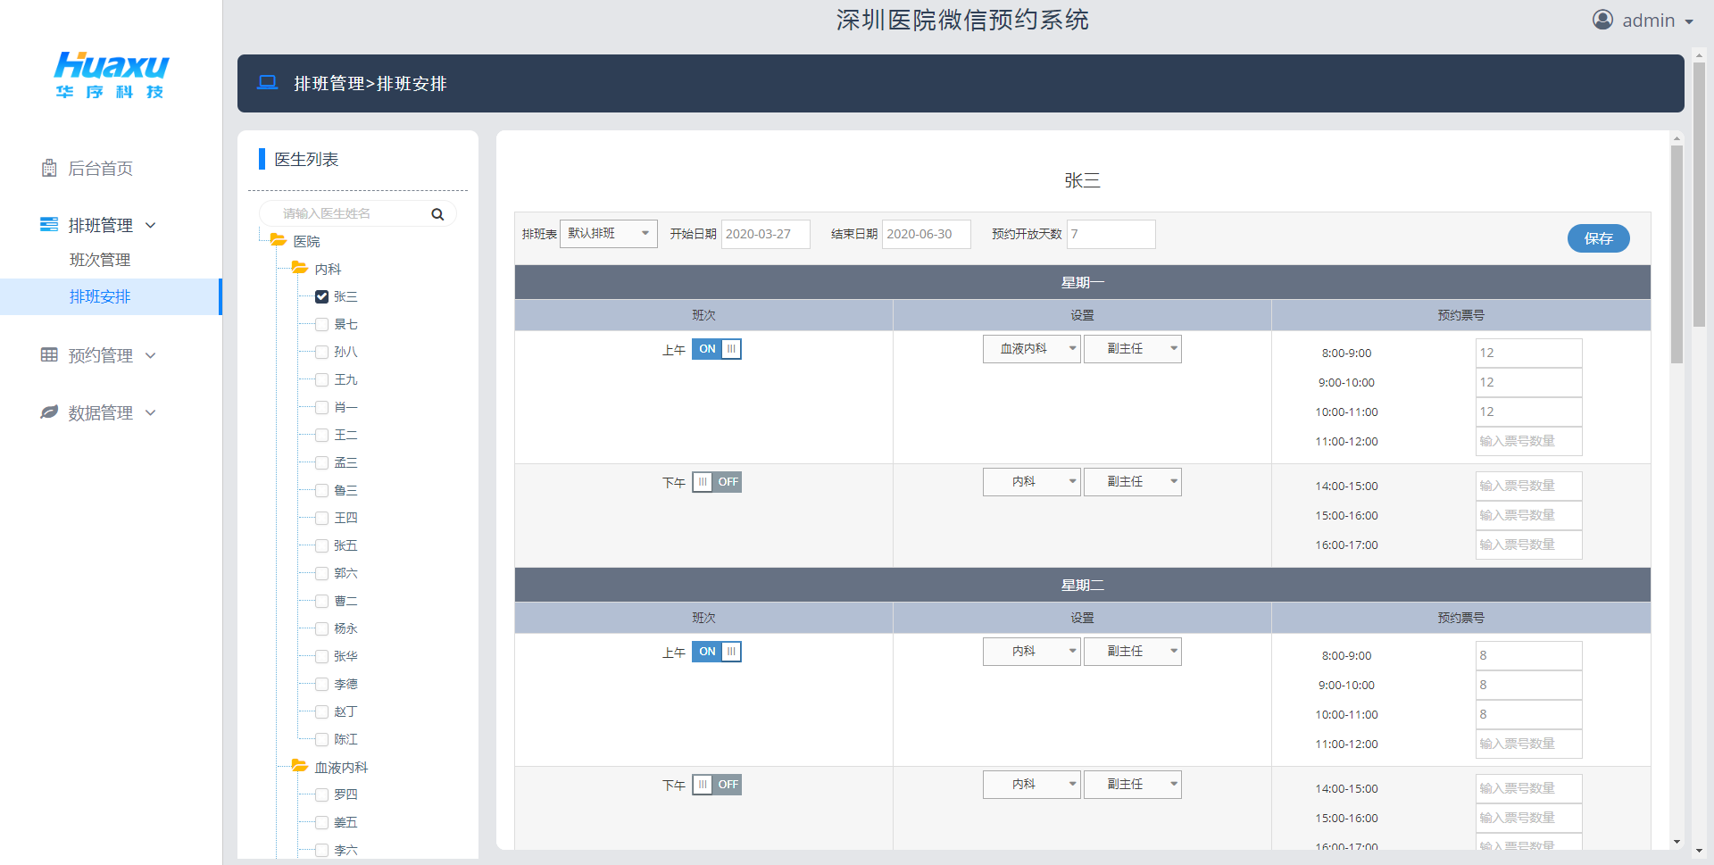Select the 排班安排 menu item
The height and width of the screenshot is (865, 1714).
100,296
